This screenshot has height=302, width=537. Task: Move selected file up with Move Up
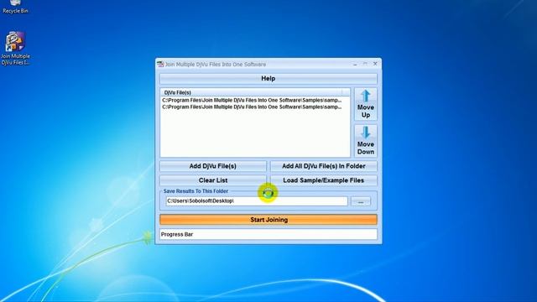tap(366, 104)
